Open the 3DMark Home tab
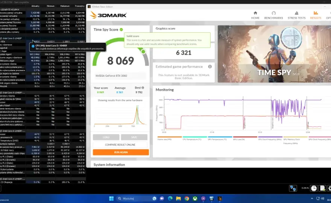The width and height of the screenshot is (331, 203). (255, 15)
